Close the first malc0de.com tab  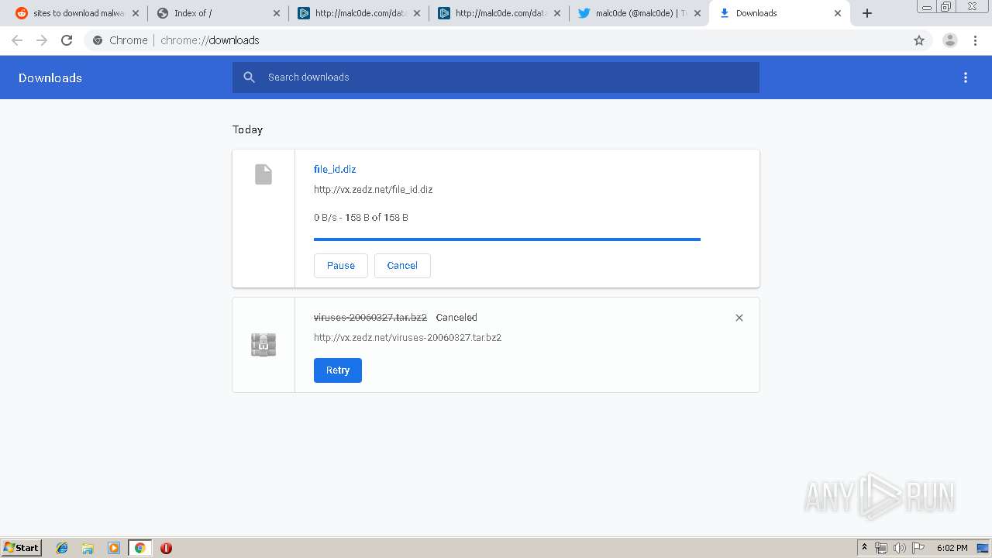tap(416, 13)
